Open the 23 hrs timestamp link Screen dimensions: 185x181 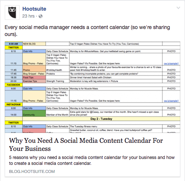(x=28, y=16)
